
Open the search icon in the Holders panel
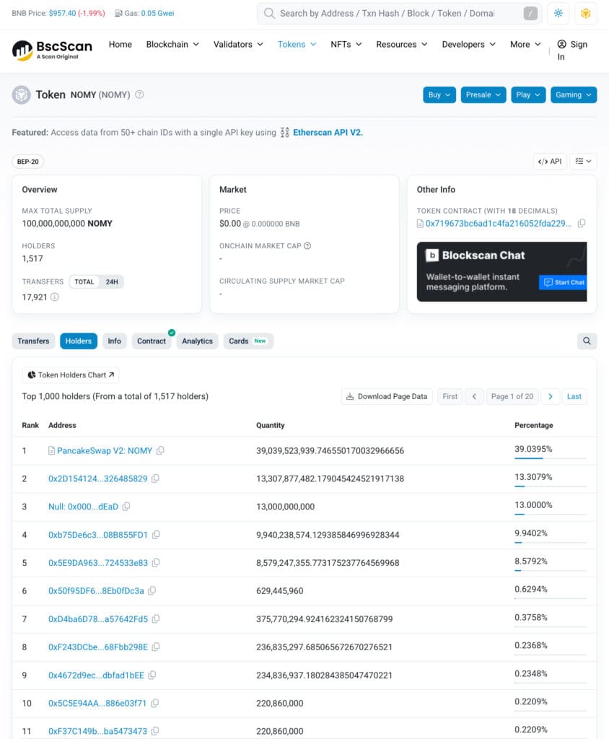point(587,339)
